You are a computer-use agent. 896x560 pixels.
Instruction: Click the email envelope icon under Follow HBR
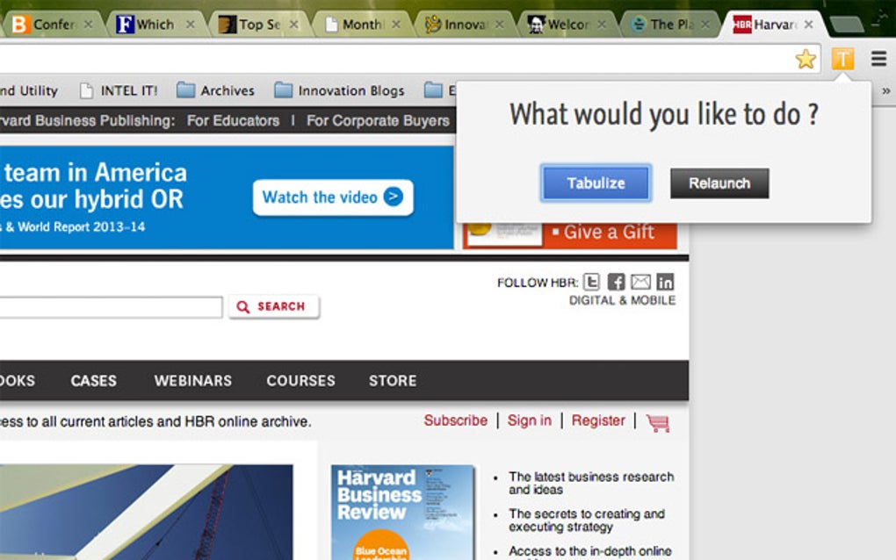point(641,282)
